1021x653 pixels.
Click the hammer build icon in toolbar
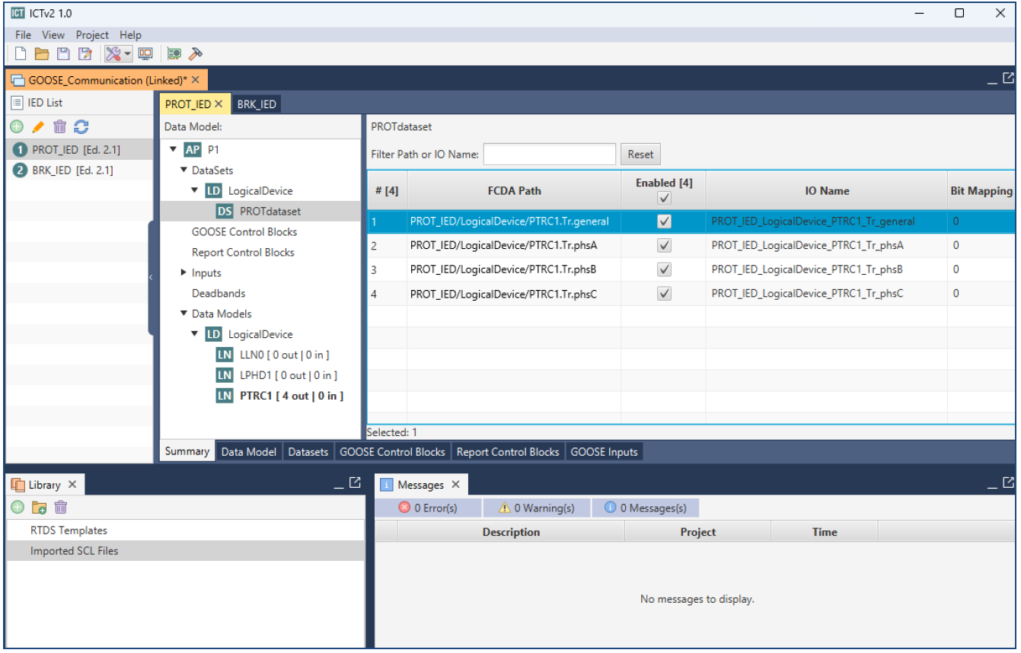[x=195, y=54]
